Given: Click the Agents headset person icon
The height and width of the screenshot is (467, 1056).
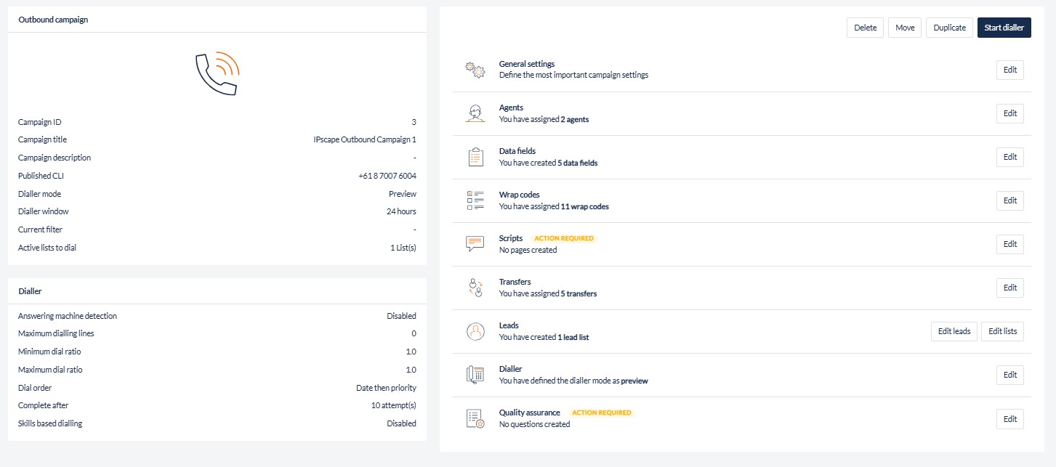Looking at the screenshot, I should pyautogui.click(x=475, y=113).
